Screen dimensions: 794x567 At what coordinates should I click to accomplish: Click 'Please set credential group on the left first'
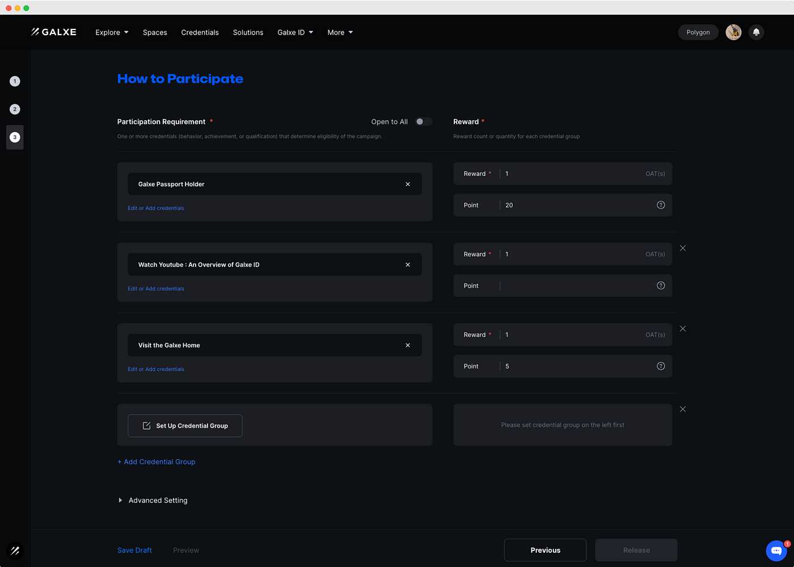tap(563, 425)
